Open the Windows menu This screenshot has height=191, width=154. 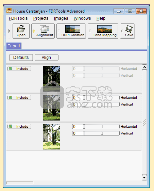click(82, 18)
